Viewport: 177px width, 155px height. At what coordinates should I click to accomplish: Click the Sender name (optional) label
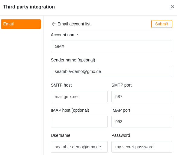(73, 60)
